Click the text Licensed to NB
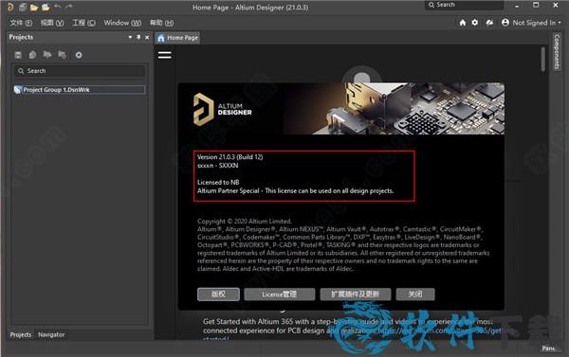Viewport: 569px width, 357px height. (218, 183)
